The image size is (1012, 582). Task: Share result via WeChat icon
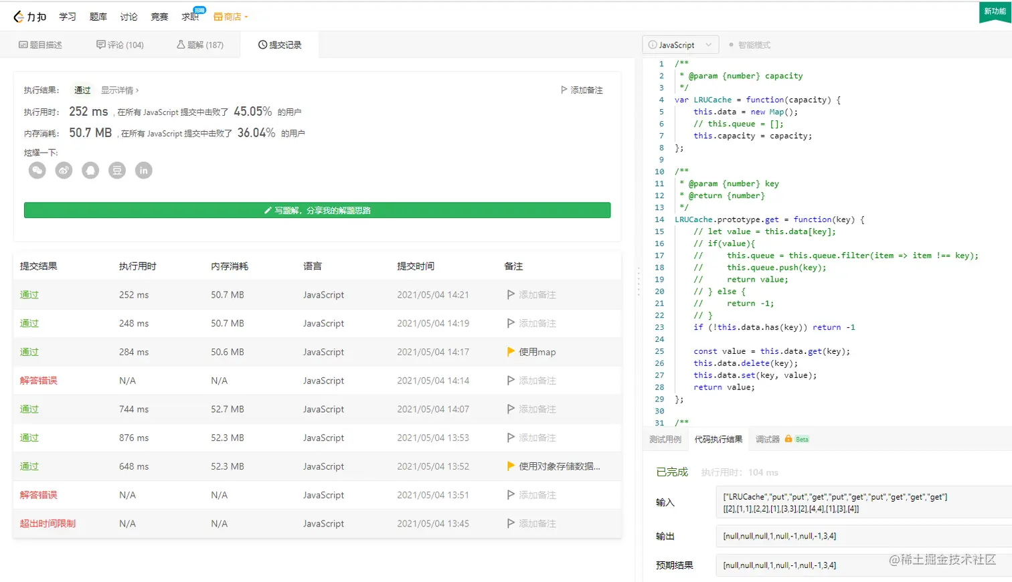click(37, 171)
